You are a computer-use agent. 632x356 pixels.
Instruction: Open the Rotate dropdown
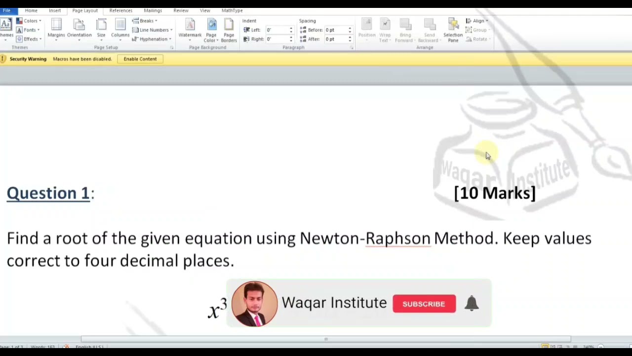477,39
